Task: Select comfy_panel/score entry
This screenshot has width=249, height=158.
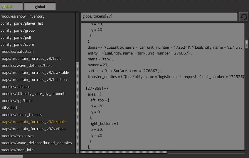Action: tap(17, 44)
